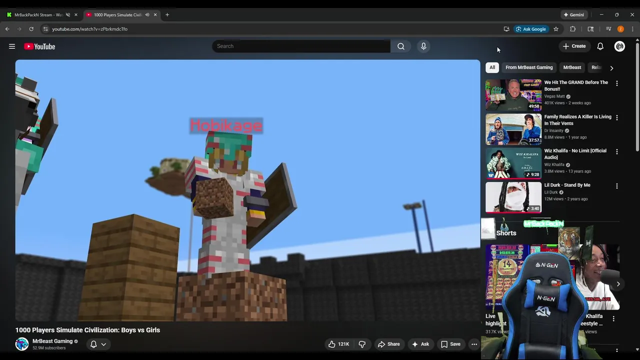Share the video

pos(388,344)
